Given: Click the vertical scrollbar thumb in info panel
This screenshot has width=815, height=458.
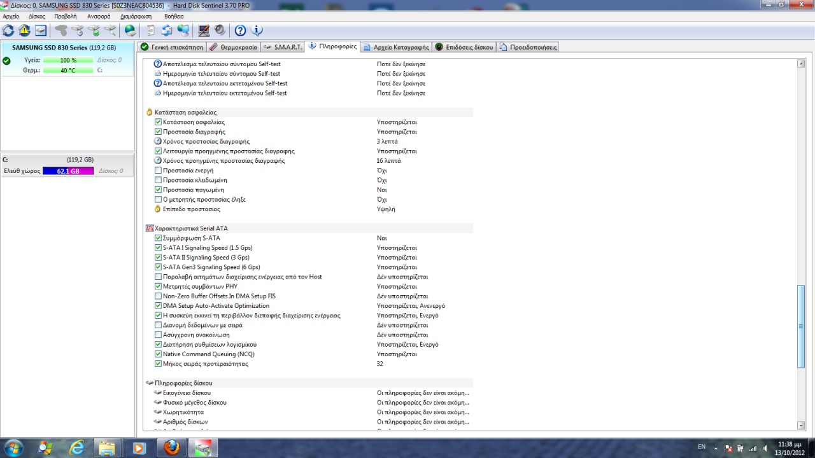Looking at the screenshot, I should [801, 326].
